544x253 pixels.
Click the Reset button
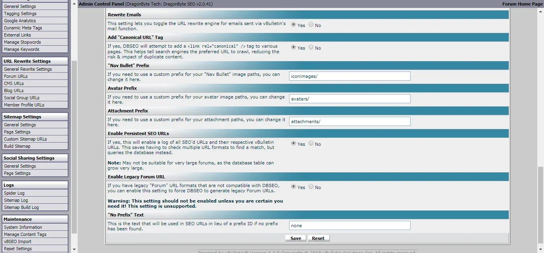pyautogui.click(x=318, y=238)
